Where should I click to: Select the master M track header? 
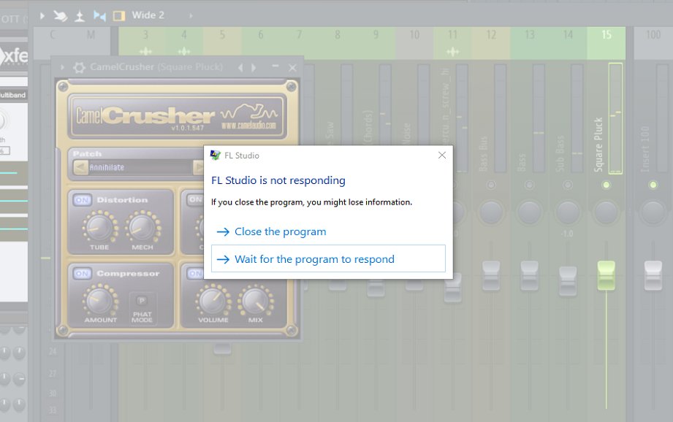pos(91,43)
